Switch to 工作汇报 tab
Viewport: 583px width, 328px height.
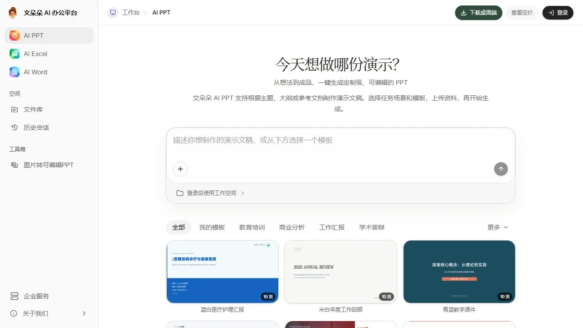coord(332,227)
